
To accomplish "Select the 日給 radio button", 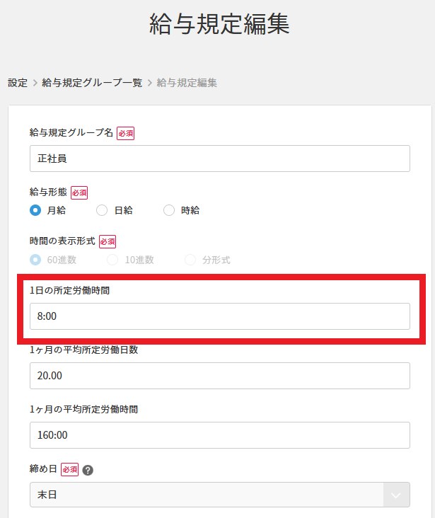I will [x=102, y=210].
